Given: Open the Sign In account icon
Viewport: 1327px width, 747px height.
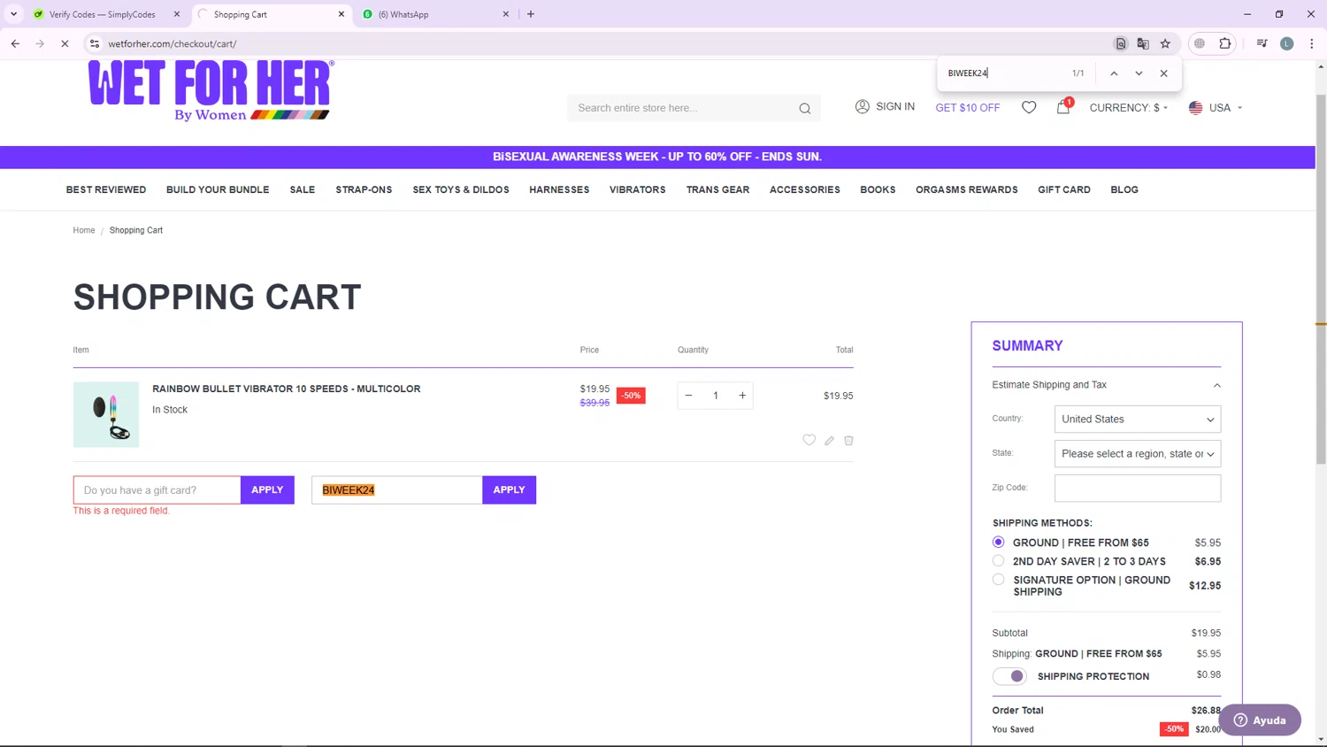Looking at the screenshot, I should 862,106.
